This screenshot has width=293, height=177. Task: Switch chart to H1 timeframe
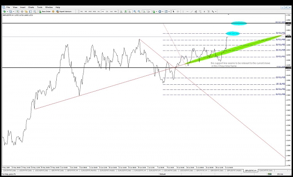click(x=98, y=12)
